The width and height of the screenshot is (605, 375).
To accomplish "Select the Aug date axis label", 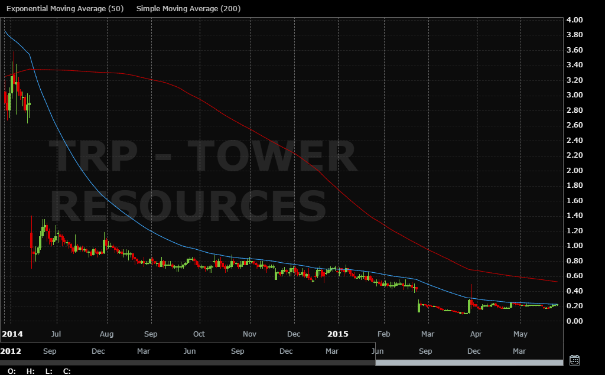I will [106, 334].
